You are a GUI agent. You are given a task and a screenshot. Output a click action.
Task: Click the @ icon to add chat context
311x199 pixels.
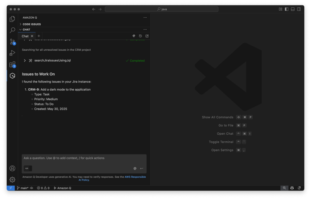tap(135, 168)
